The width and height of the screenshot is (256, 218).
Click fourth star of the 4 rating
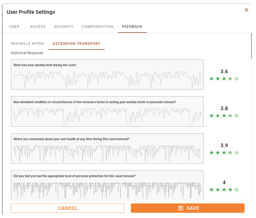click(230, 190)
